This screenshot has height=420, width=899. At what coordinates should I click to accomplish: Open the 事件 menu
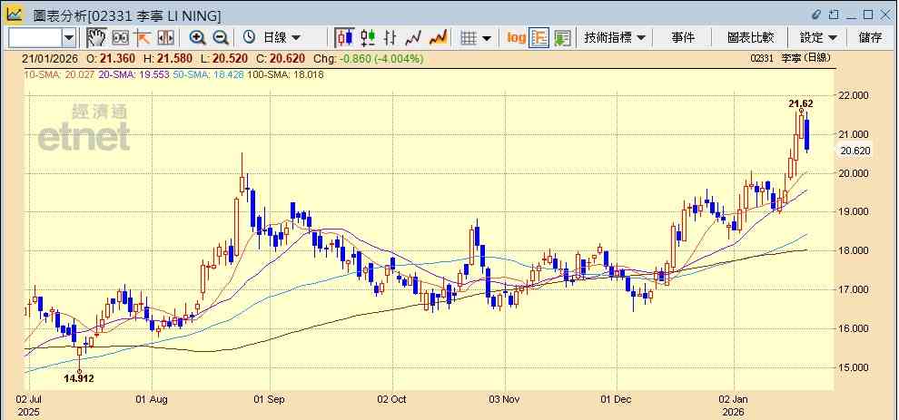pyautogui.click(x=682, y=38)
